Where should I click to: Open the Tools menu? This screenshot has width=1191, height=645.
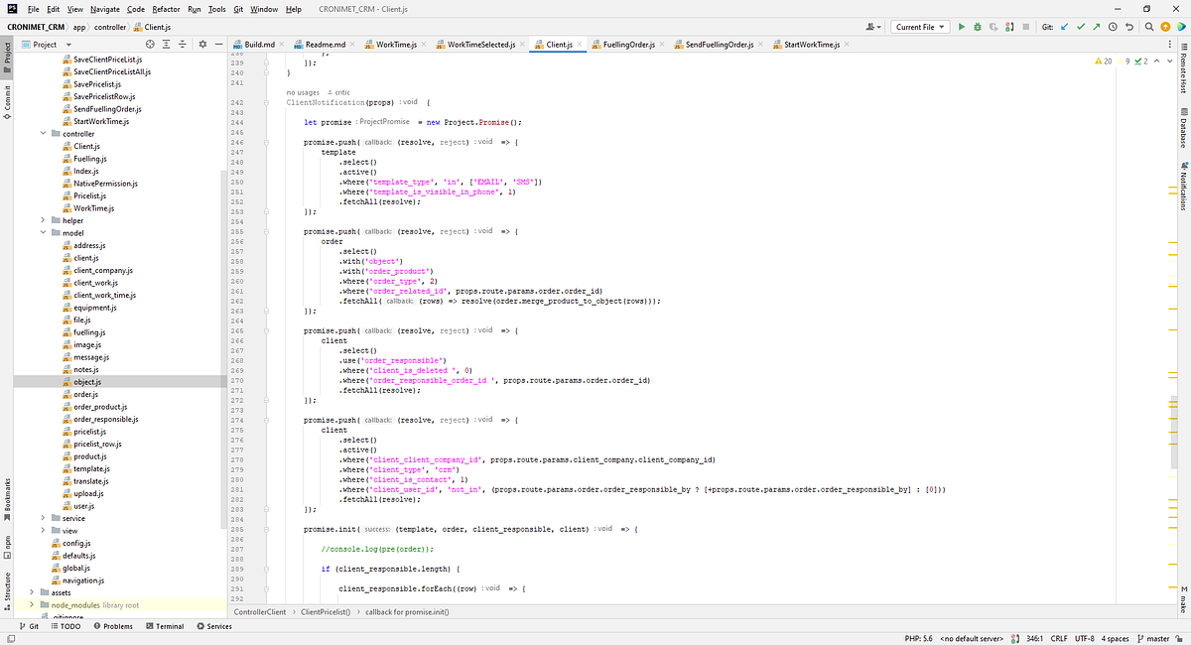[216, 9]
